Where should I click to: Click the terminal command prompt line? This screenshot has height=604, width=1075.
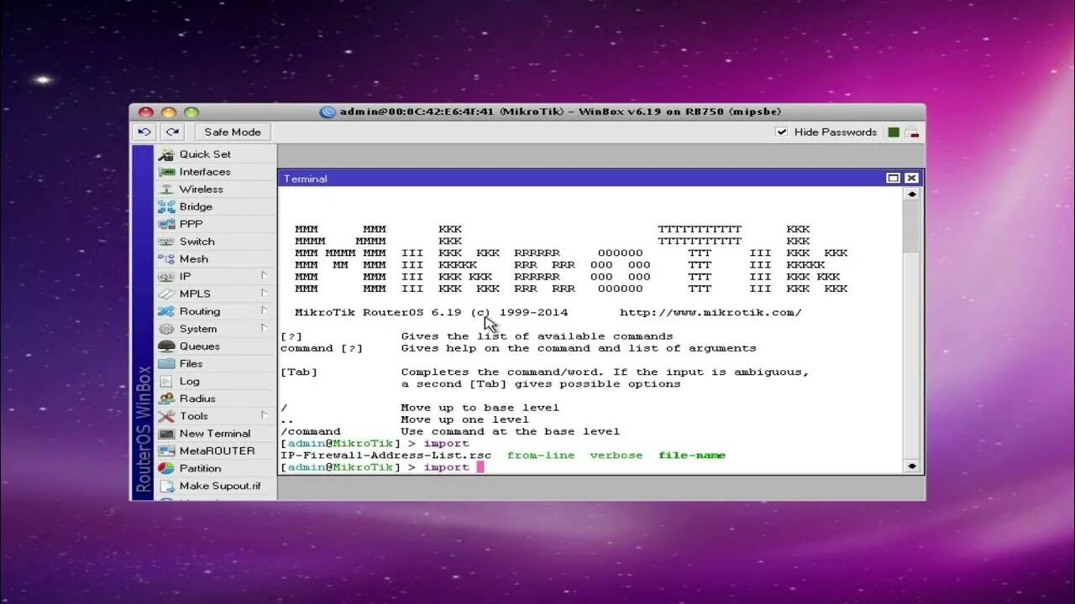pyautogui.click(x=382, y=467)
